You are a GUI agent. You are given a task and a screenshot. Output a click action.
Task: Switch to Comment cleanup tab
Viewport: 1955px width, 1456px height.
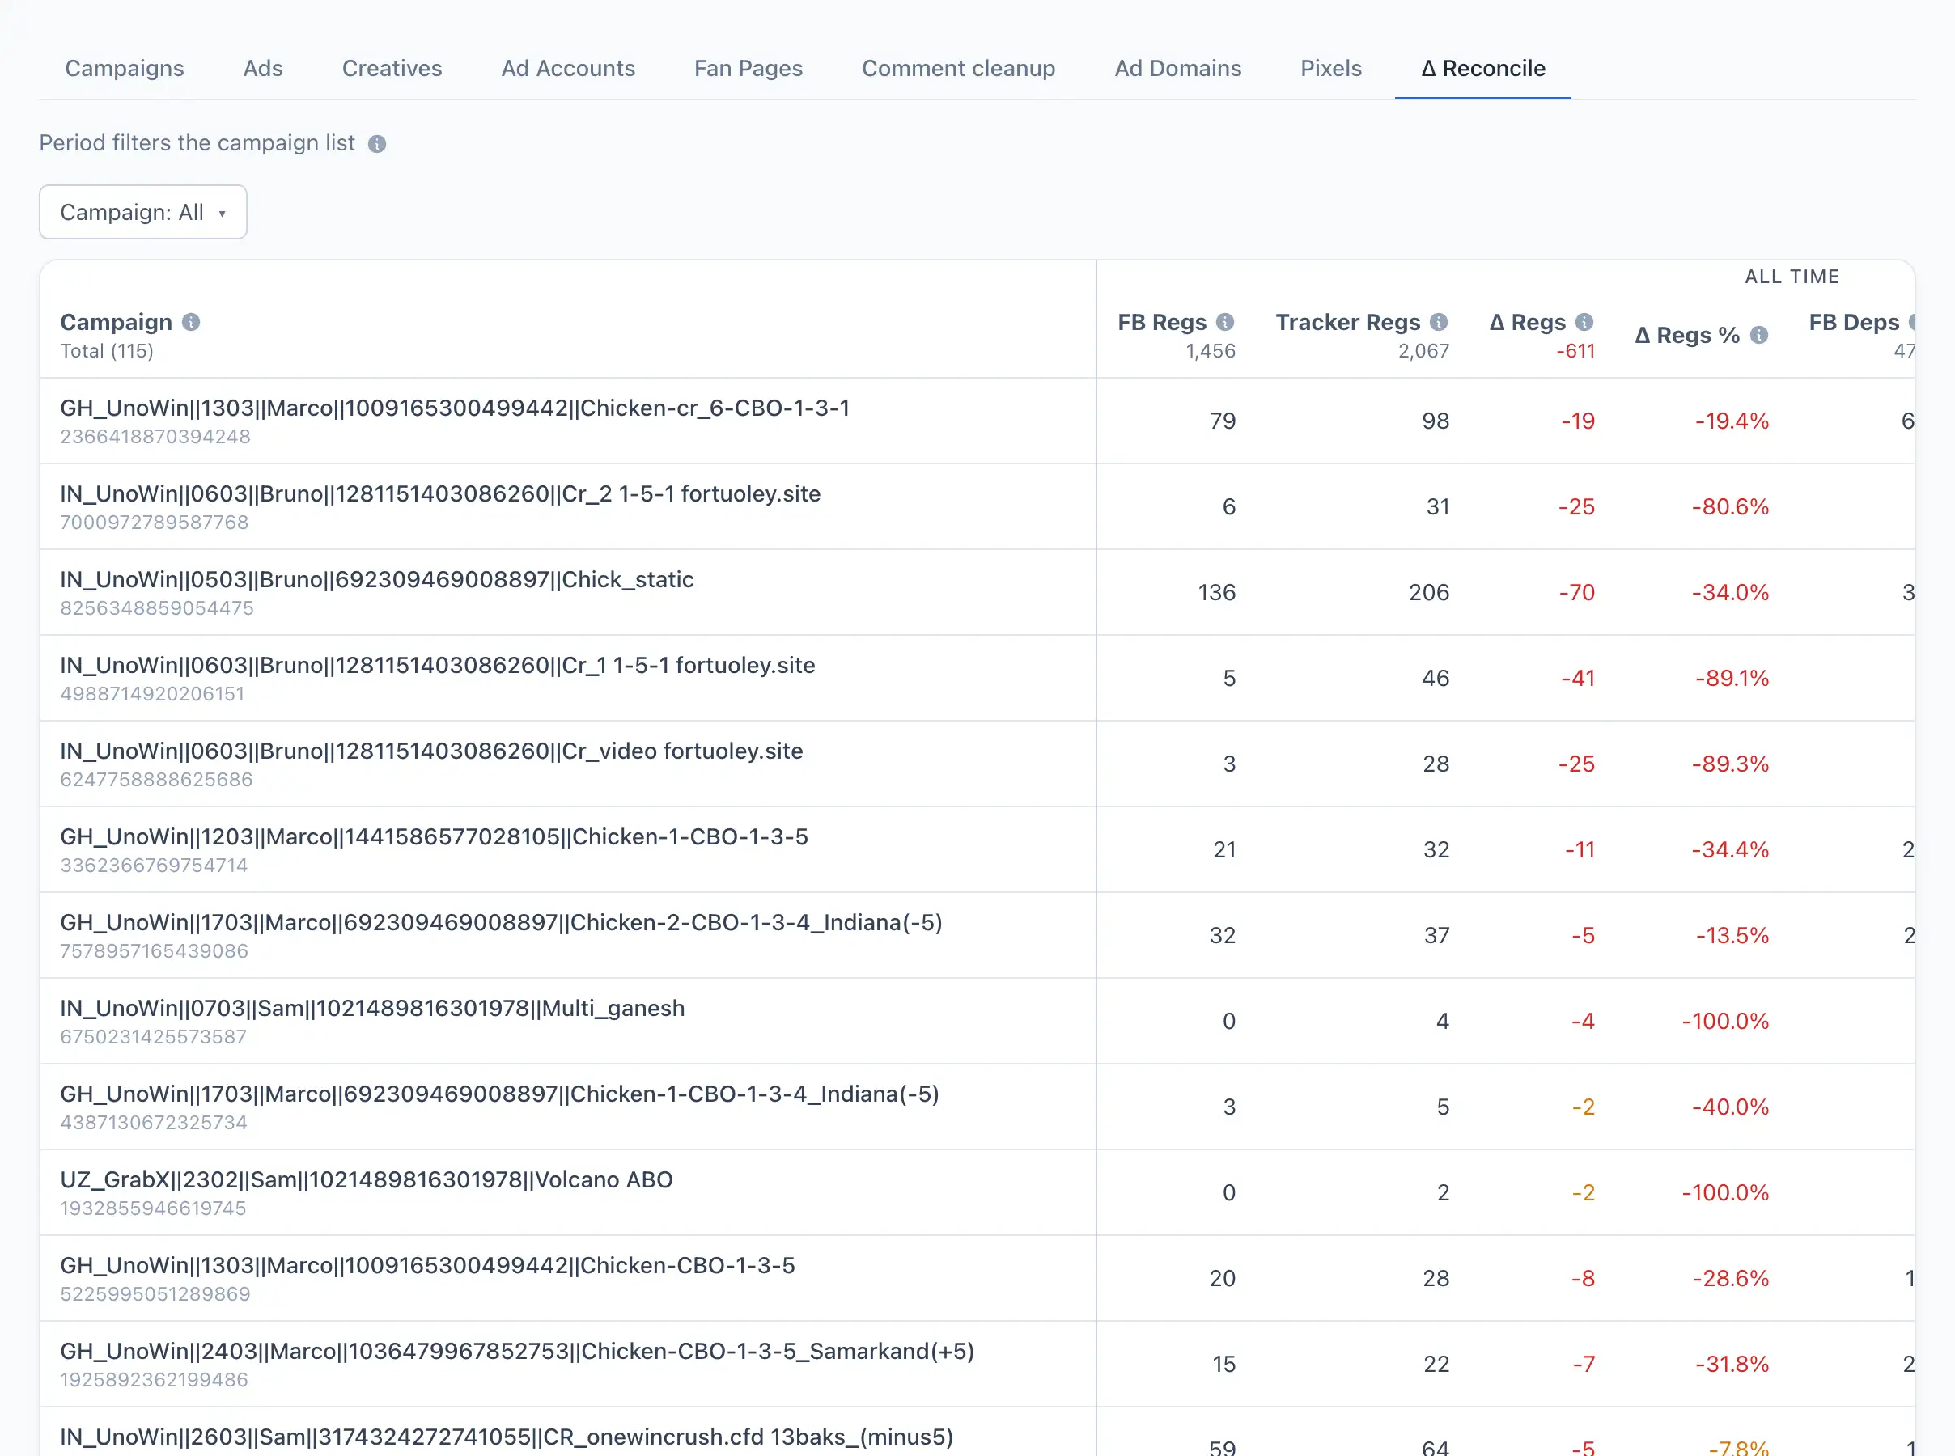(958, 68)
